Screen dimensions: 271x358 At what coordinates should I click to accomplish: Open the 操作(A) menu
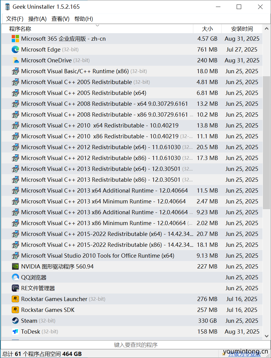tap(37, 19)
